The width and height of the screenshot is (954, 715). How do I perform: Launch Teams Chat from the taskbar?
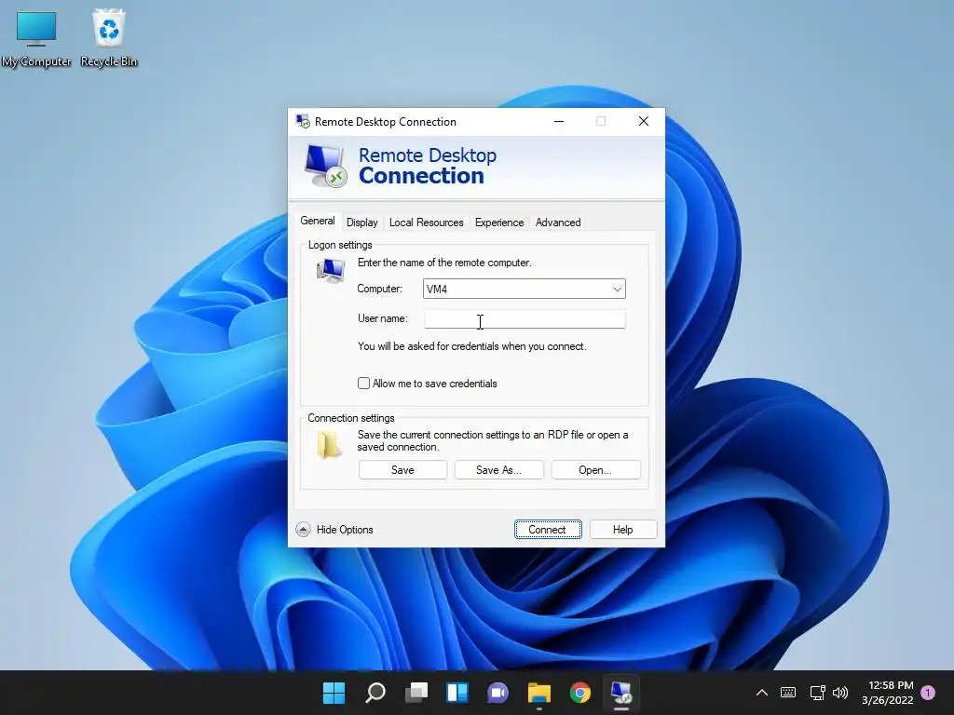coord(497,693)
